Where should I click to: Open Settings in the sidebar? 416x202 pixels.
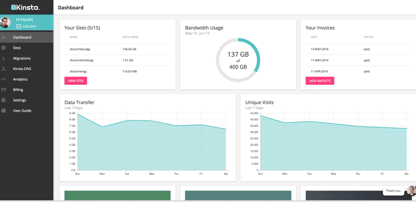click(27, 100)
